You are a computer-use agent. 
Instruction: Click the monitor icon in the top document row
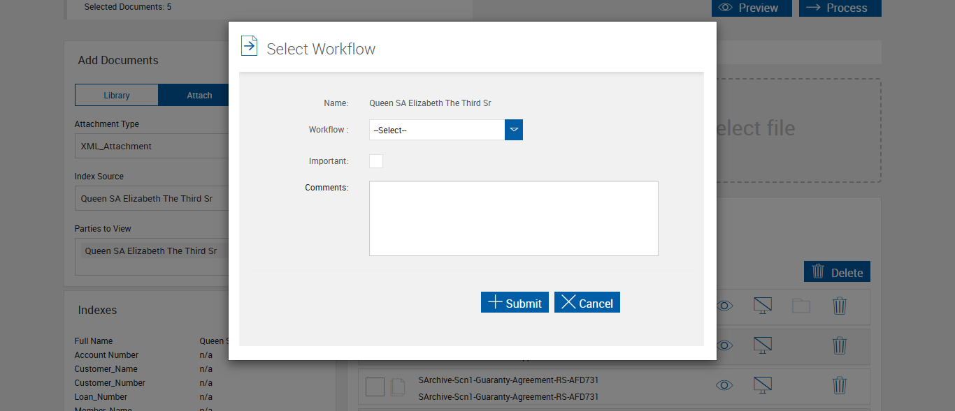pyautogui.click(x=763, y=306)
